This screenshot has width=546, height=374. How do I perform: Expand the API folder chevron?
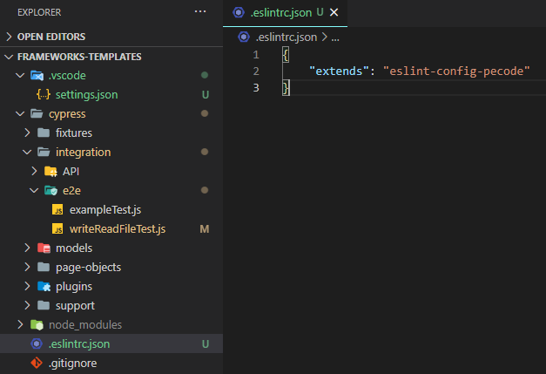tap(35, 171)
